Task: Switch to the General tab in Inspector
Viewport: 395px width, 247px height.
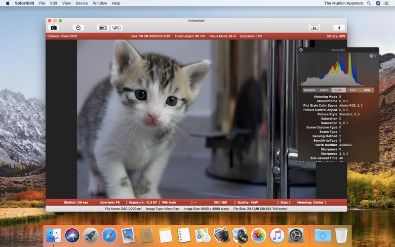Action: (x=310, y=90)
